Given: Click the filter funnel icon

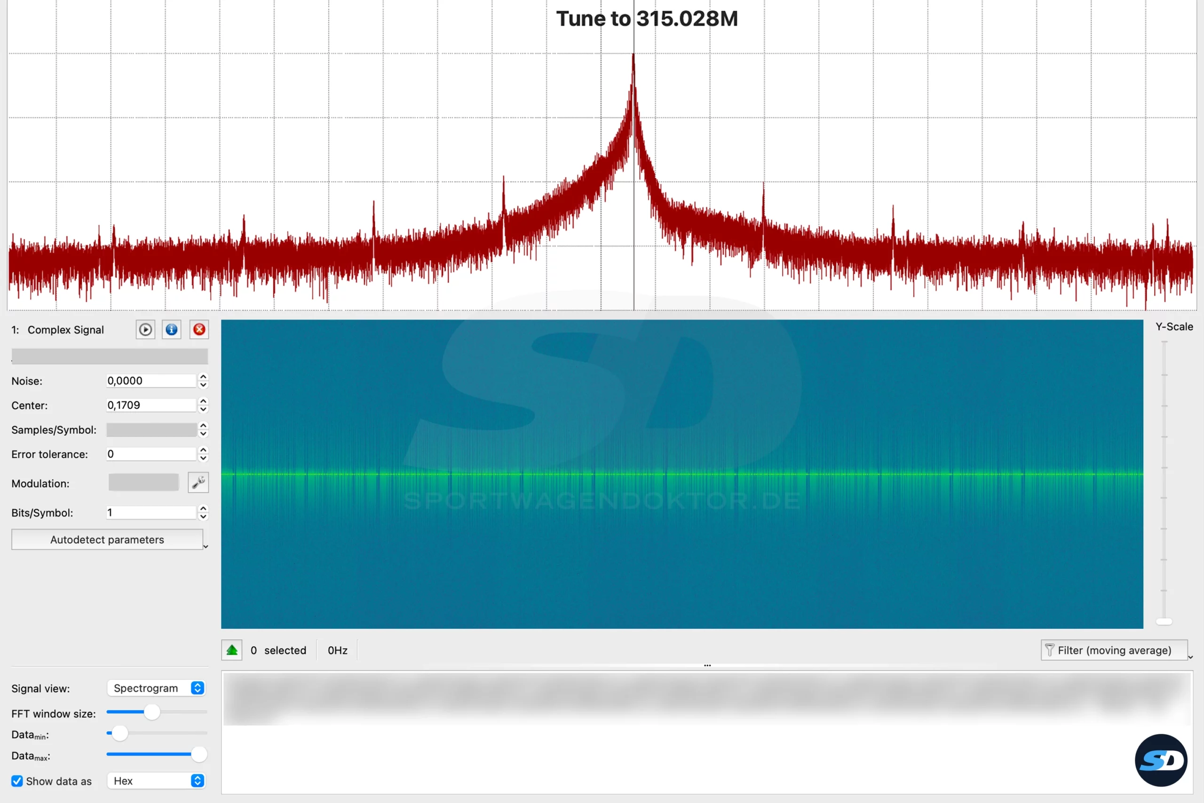Looking at the screenshot, I should 1049,650.
